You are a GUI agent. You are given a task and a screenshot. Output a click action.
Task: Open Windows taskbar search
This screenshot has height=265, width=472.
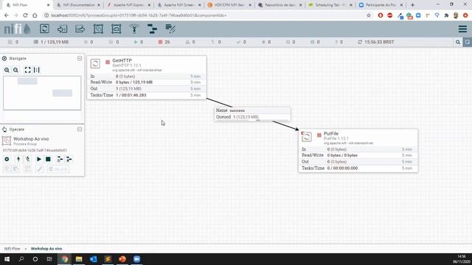point(21,259)
